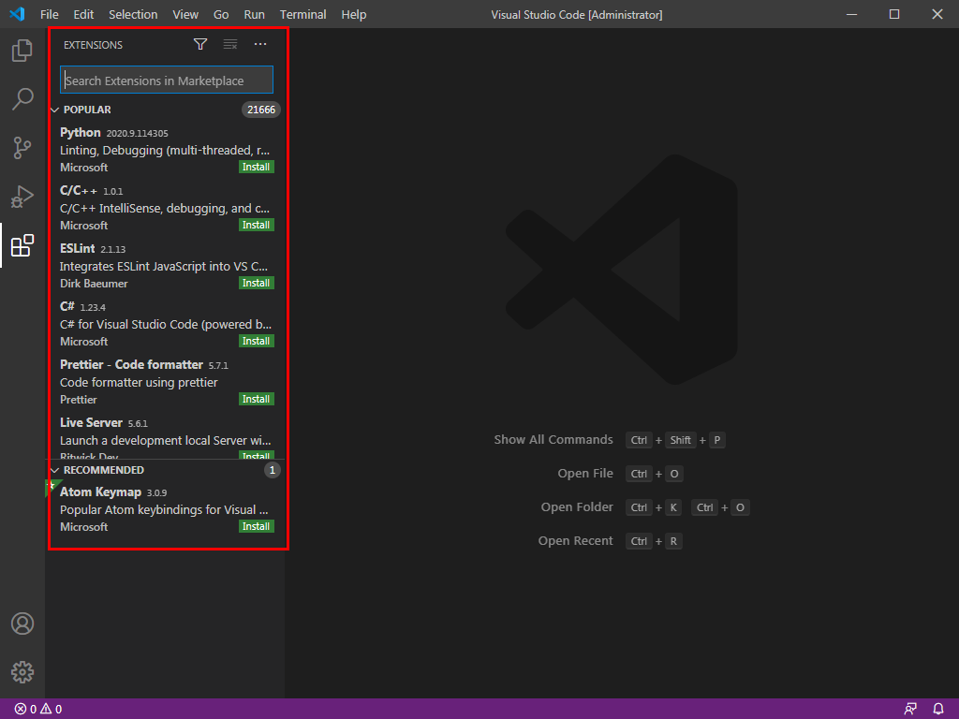Open the File menu
The height and width of the screenshot is (719, 959).
coord(49,14)
